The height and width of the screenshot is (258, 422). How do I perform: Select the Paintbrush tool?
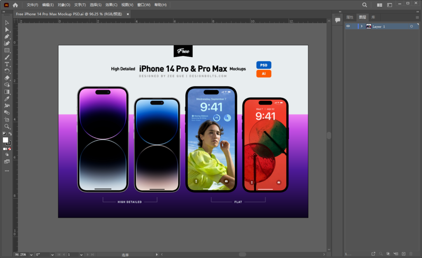[7, 57]
